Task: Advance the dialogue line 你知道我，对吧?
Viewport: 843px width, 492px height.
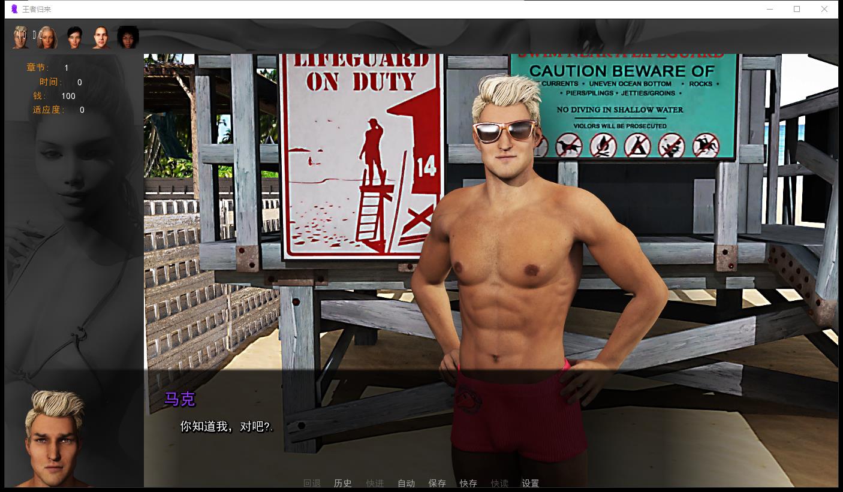Action: 227,427
